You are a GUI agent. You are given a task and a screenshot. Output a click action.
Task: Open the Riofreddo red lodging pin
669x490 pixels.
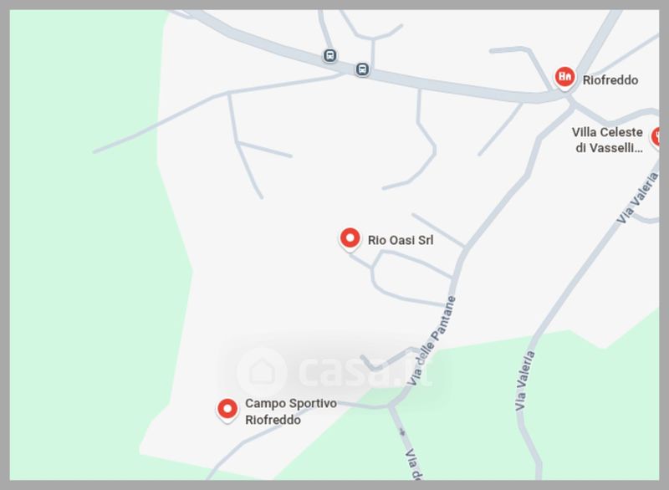pos(564,78)
